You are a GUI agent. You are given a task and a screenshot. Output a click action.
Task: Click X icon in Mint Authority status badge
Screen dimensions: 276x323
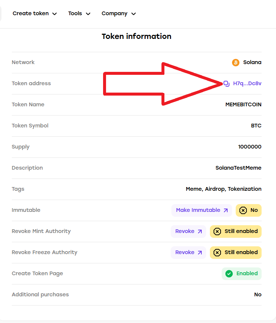click(217, 232)
